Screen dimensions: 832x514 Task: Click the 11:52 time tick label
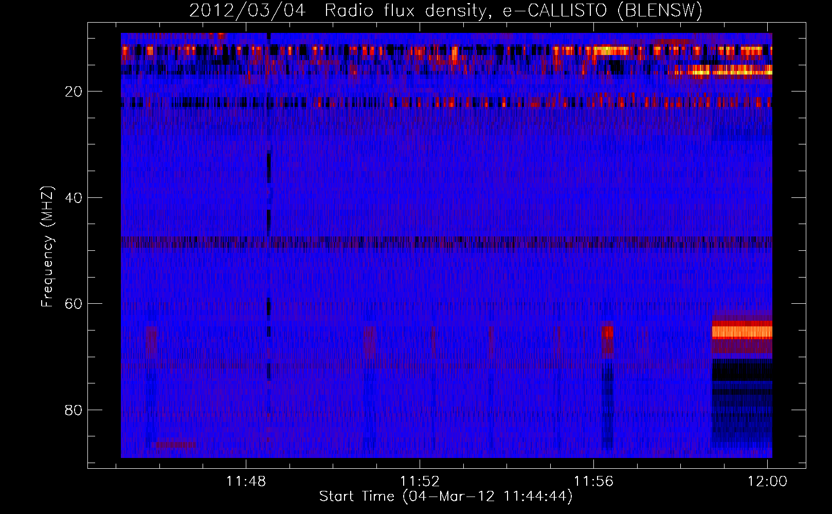coord(420,482)
